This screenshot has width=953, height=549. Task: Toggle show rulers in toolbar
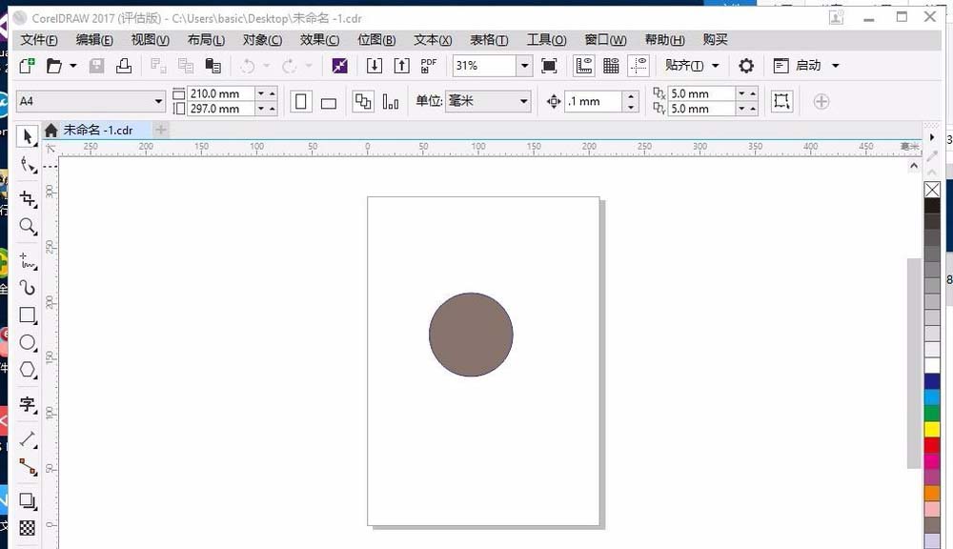(584, 66)
